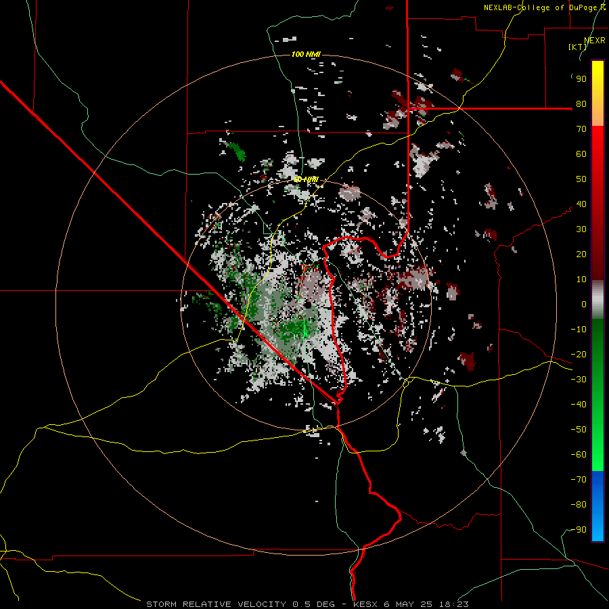Click the -80 scale label

[x=579, y=505]
